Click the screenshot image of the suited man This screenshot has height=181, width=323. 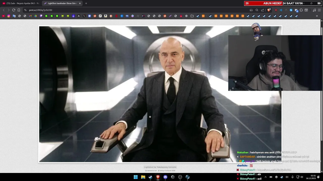[x=160, y=94]
